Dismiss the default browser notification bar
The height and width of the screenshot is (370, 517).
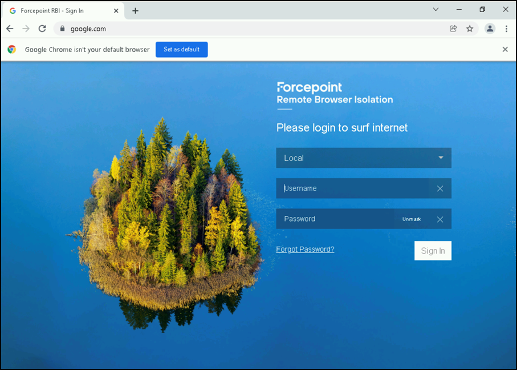tap(504, 50)
